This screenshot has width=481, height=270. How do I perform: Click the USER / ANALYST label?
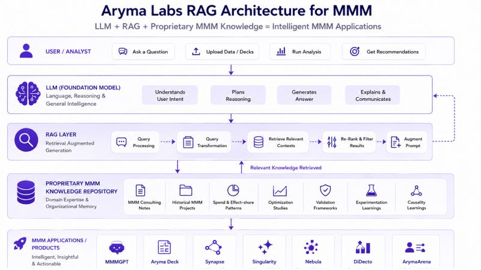[68, 52]
